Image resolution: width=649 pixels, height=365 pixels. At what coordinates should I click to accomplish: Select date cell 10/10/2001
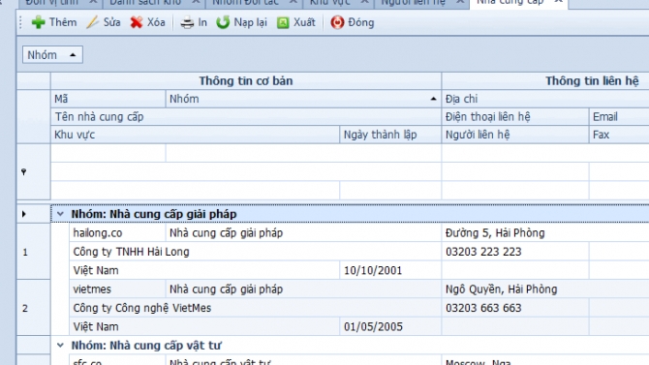point(390,270)
